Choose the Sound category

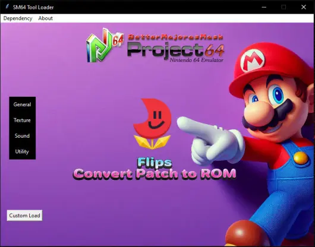22,136
